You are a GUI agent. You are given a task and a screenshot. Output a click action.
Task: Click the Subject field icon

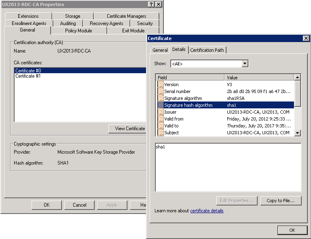pyautogui.click(x=161, y=133)
